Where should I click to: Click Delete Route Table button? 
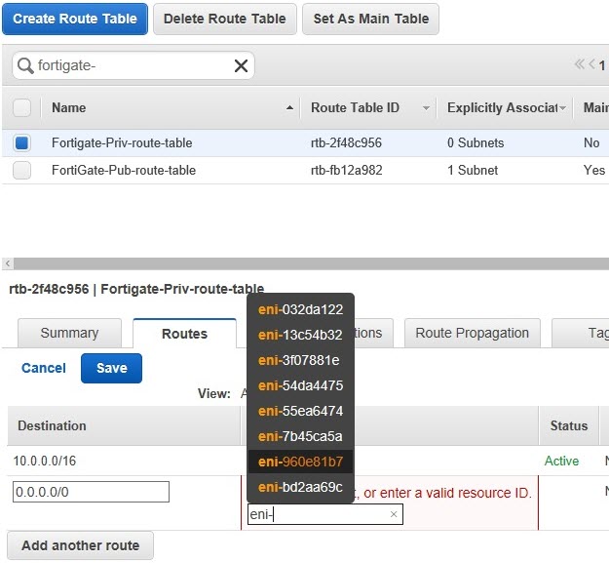pyautogui.click(x=225, y=19)
